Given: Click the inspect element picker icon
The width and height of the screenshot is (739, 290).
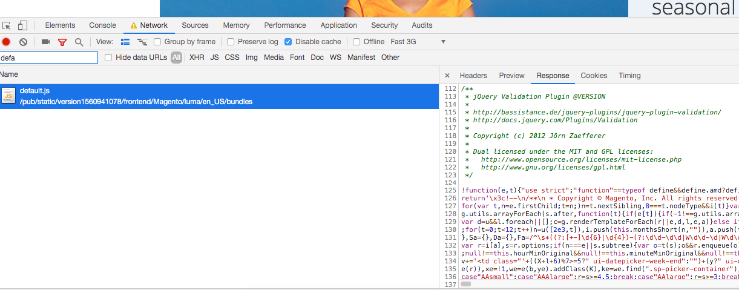Looking at the screenshot, I should tap(7, 25).
